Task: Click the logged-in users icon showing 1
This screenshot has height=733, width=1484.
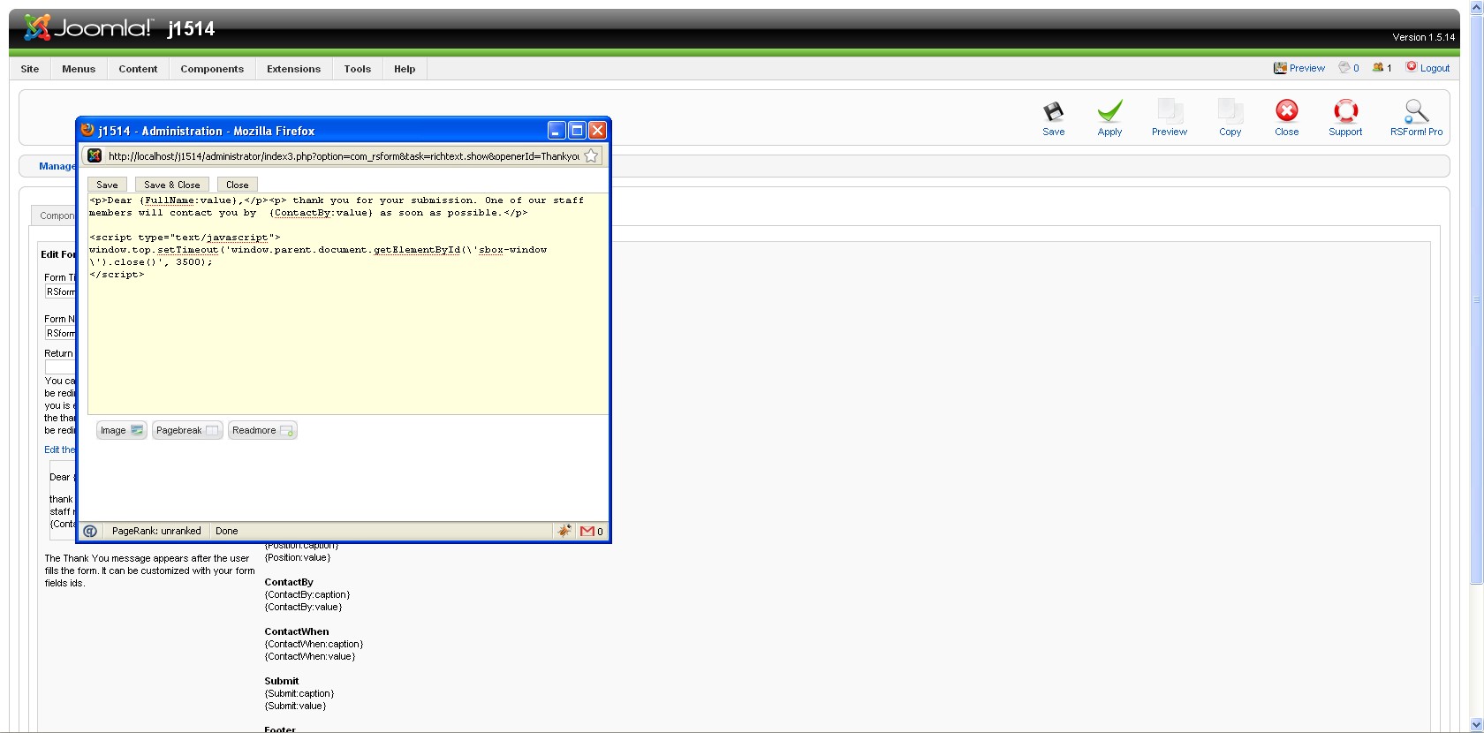Action: pyautogui.click(x=1382, y=68)
